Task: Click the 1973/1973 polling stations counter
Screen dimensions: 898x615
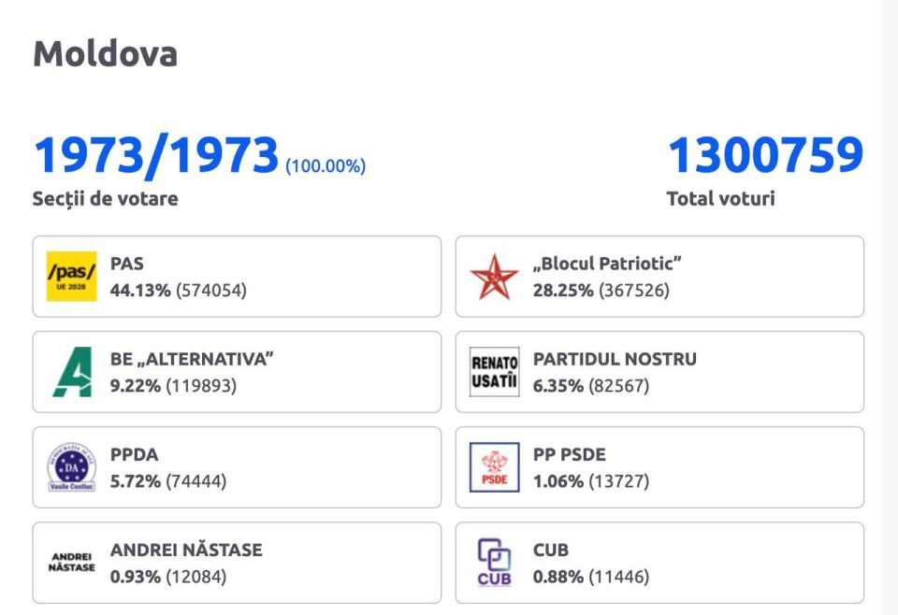Action: coord(156,155)
